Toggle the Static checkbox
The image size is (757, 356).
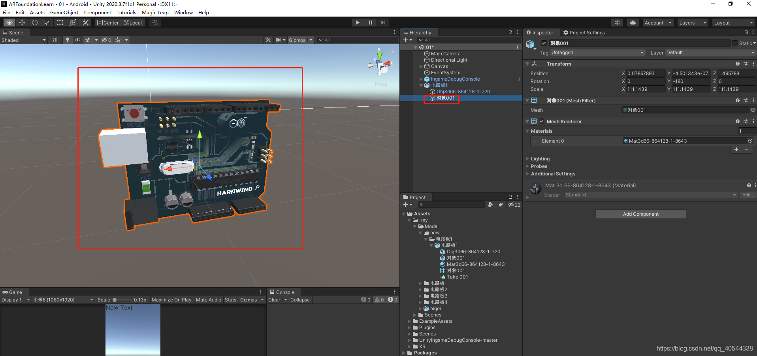point(735,43)
